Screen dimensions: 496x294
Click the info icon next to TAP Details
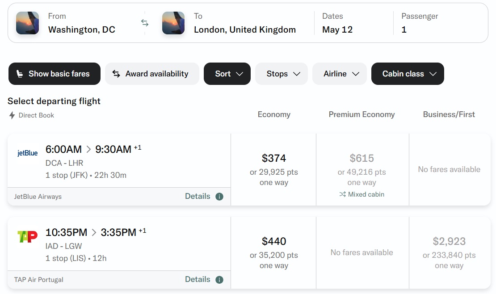click(x=219, y=279)
